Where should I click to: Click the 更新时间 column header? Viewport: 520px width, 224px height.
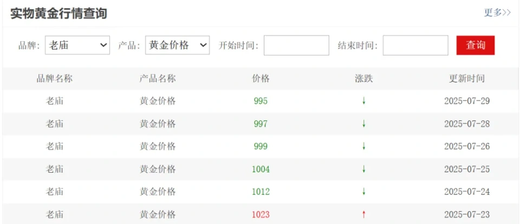(x=467, y=79)
